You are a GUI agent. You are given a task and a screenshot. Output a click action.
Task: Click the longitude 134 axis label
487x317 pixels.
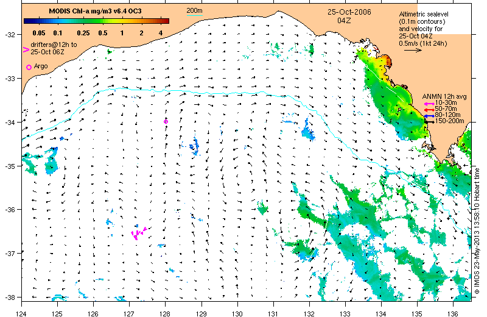pos(381,313)
